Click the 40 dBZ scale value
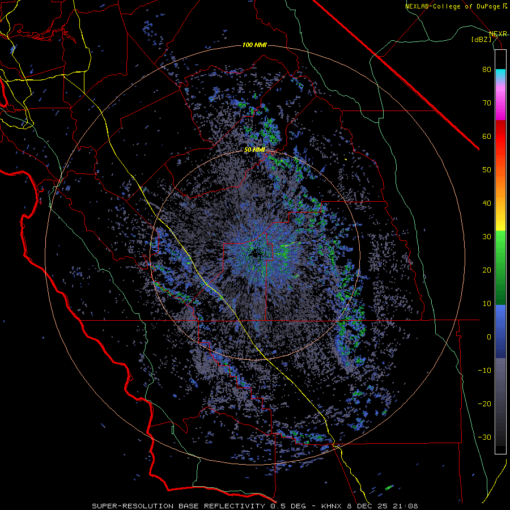This screenshot has height=510, width=510. (487, 203)
